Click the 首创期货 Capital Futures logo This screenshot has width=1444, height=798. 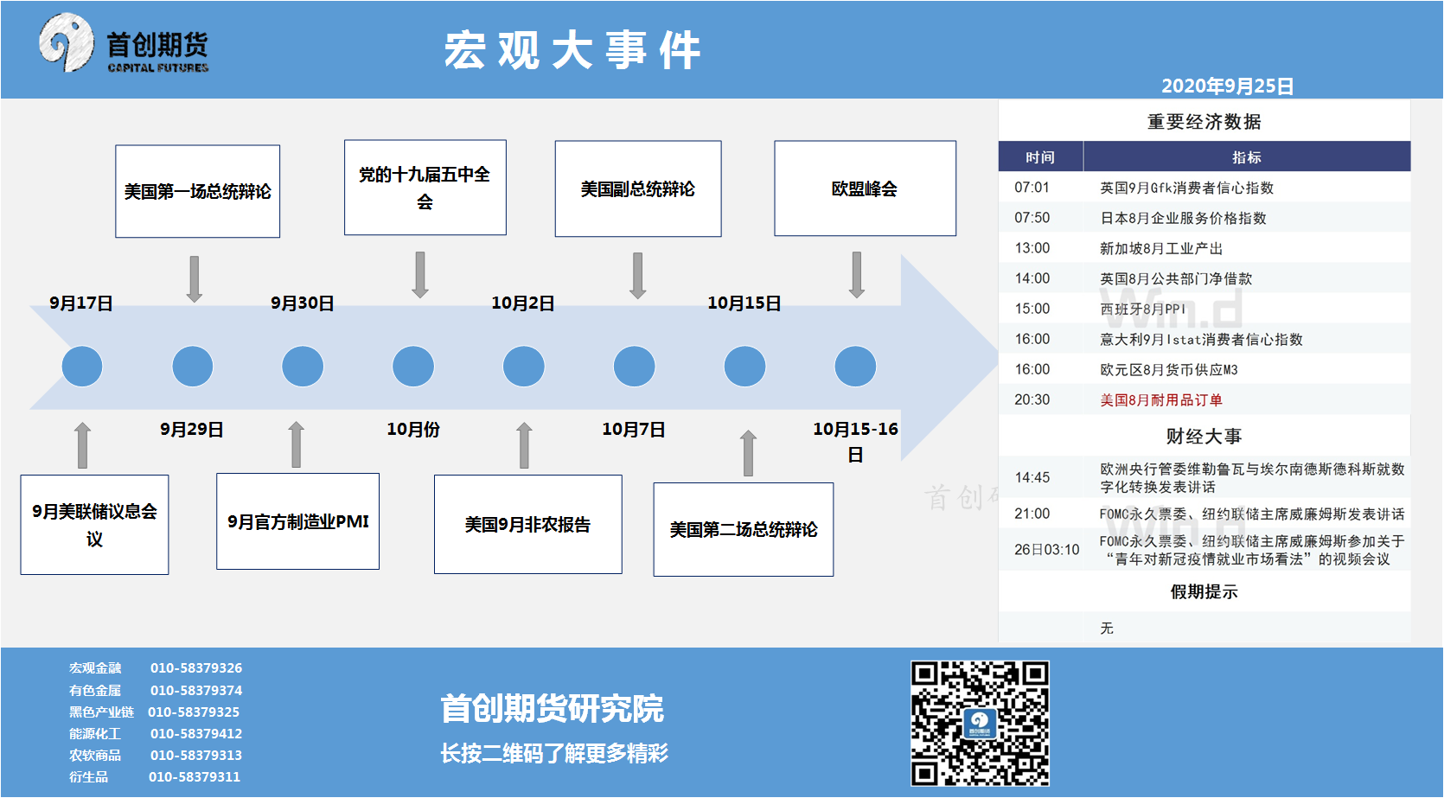124,43
